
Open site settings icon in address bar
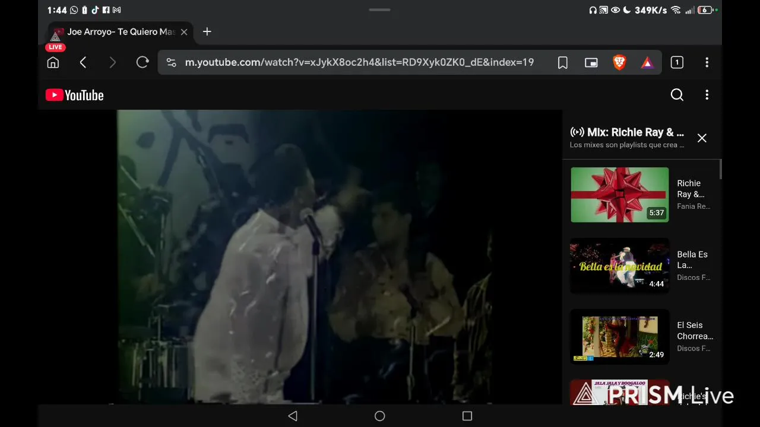tap(171, 62)
